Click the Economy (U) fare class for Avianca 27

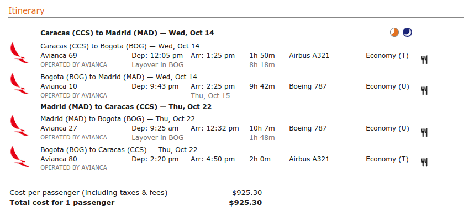[x=387, y=128]
